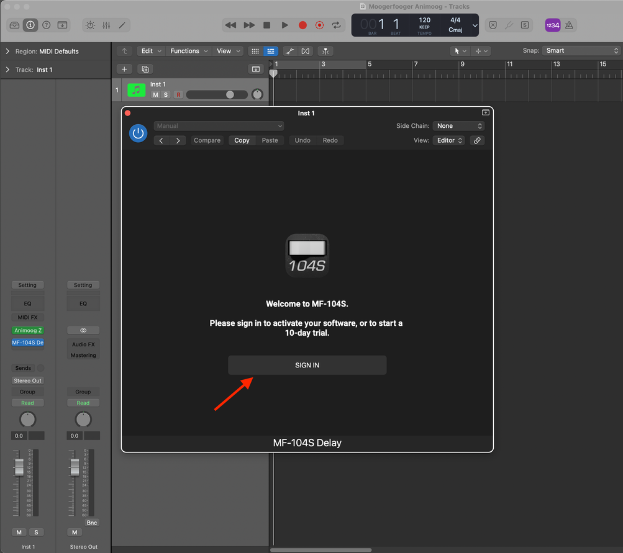Open the Library panel icon

point(15,25)
